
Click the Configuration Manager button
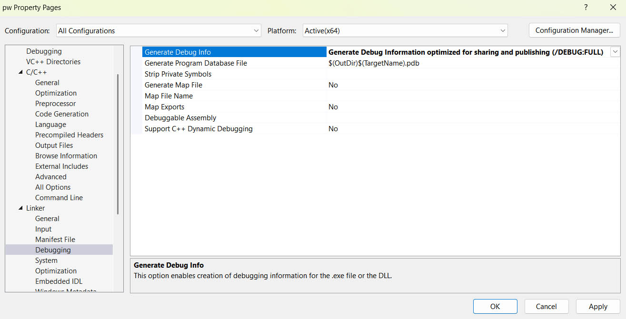[574, 30]
